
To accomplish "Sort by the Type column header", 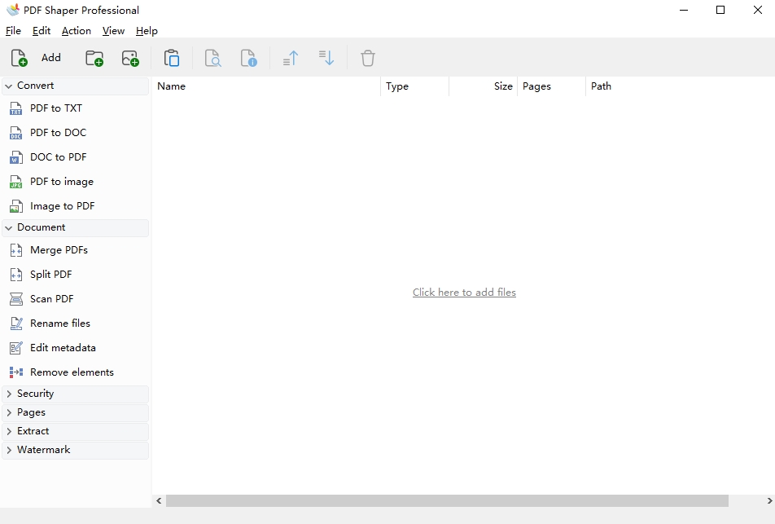I will click(x=414, y=86).
